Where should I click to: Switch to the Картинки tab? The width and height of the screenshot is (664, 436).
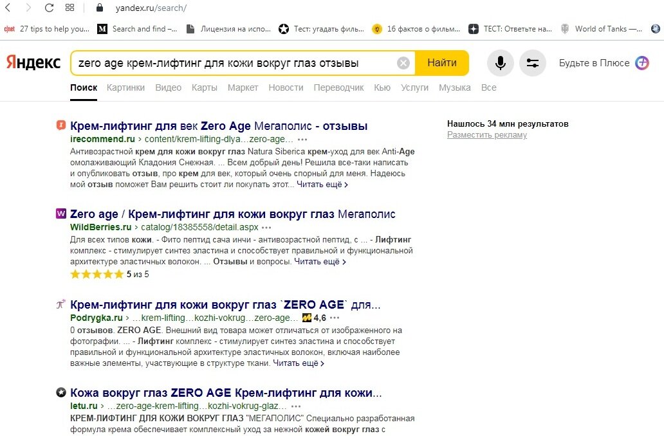click(125, 87)
